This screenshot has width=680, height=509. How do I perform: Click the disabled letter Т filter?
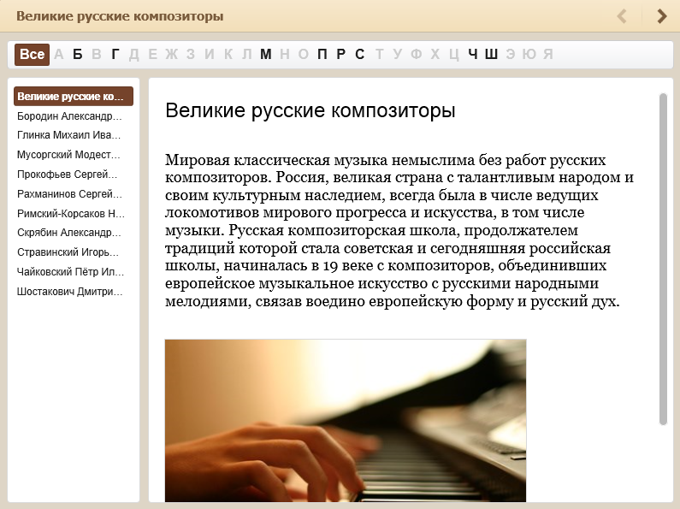click(x=379, y=55)
